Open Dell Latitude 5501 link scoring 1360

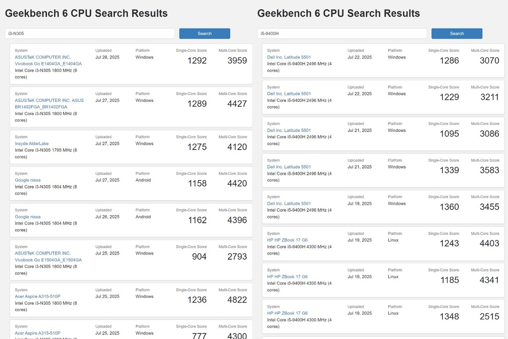(289, 203)
